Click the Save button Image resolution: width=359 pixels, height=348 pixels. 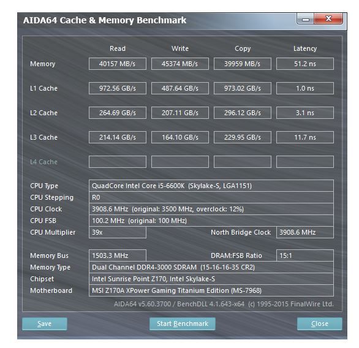(45, 323)
